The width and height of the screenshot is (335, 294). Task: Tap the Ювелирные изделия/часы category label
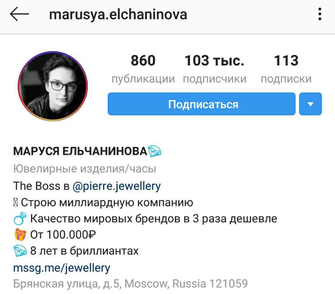coord(85,169)
